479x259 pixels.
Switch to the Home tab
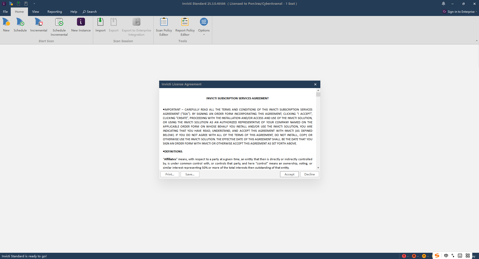19,11
